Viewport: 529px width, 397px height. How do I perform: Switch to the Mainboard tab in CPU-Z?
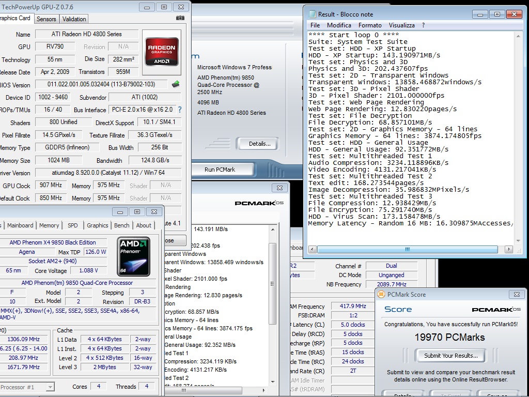[x=20, y=225]
